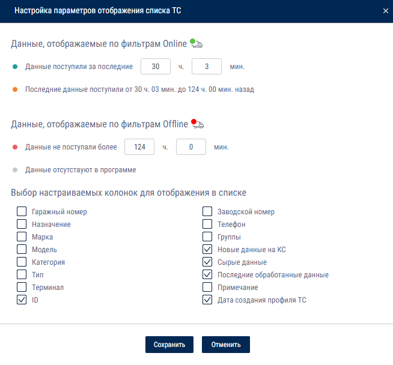
Task: Enable the Примечание checkbox
Action: [207, 287]
